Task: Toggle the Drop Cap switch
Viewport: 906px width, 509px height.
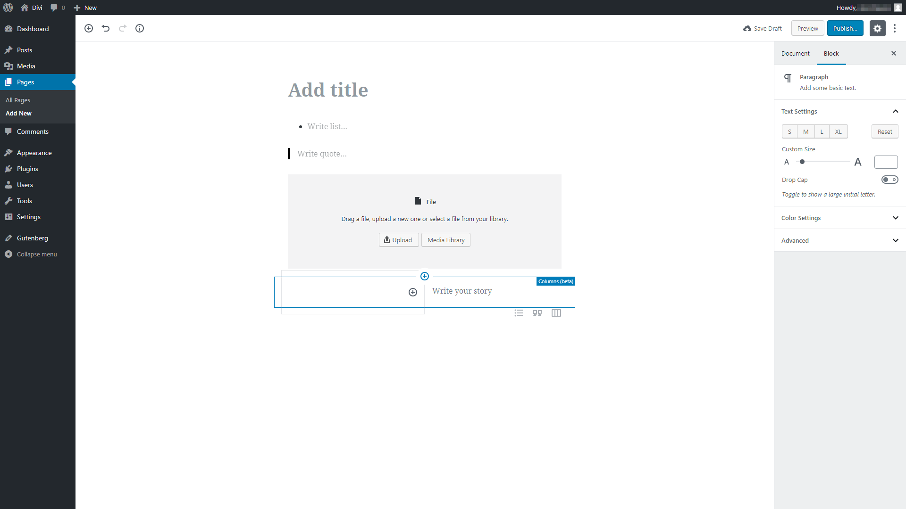Action: pyautogui.click(x=889, y=180)
